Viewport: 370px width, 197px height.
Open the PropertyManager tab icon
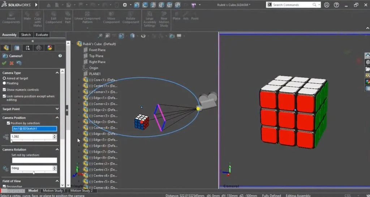17,48
